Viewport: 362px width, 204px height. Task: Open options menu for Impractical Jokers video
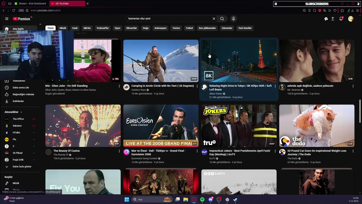pos(275,151)
